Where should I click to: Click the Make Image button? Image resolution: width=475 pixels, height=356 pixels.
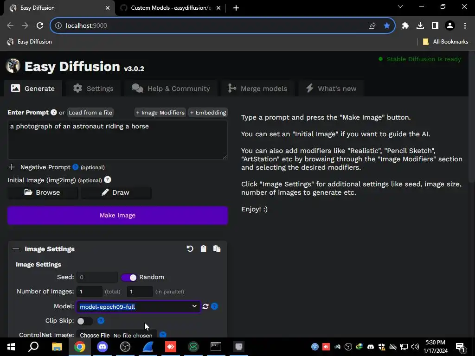(117, 215)
